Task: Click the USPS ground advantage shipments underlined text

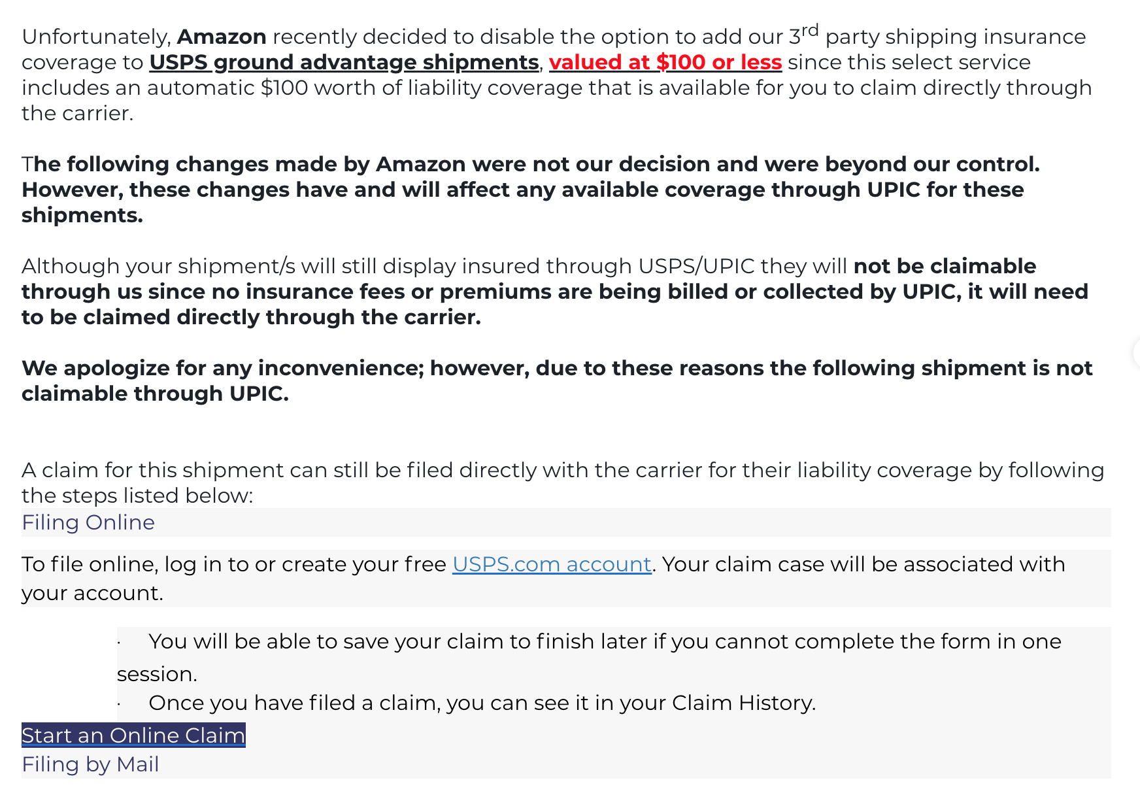Action: [344, 62]
